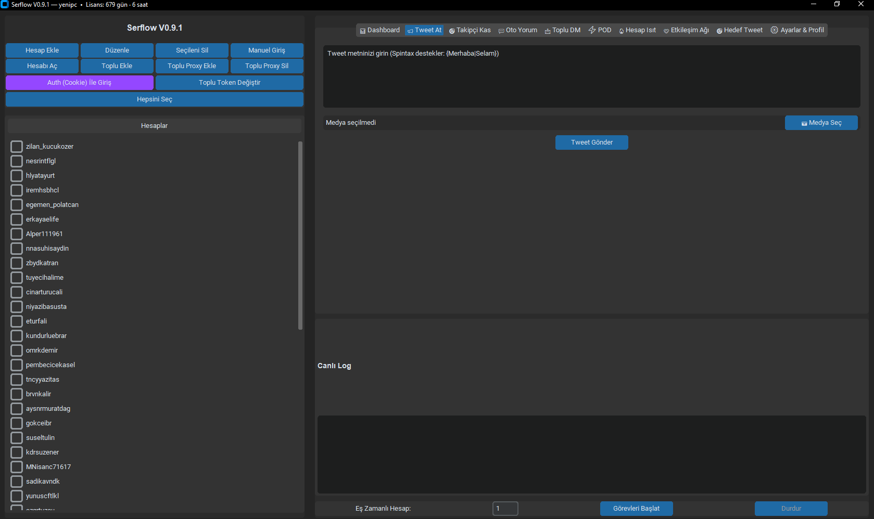Image resolution: width=874 pixels, height=519 pixels.
Task: Click the Durdur button
Action: pyautogui.click(x=791, y=509)
